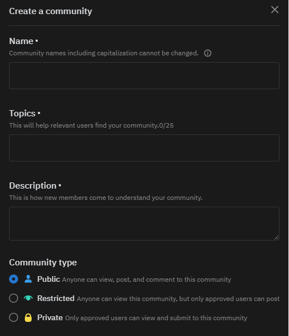The width and height of the screenshot is (289, 336).
Task: Select the Private radio button
Action: (14, 317)
